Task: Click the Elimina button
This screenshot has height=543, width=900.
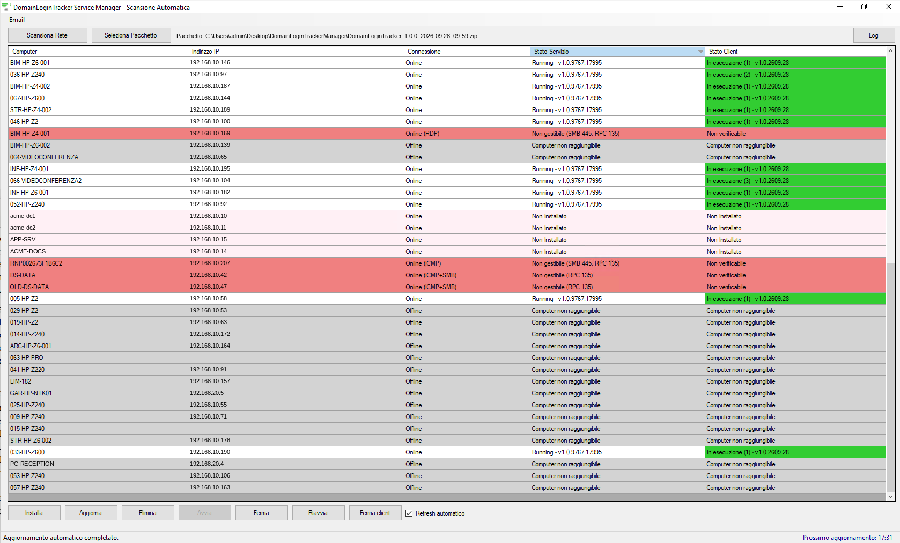Action: click(x=148, y=513)
